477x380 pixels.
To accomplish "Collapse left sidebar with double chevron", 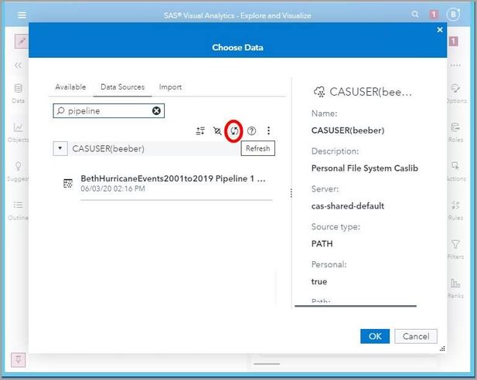I will pos(18,65).
